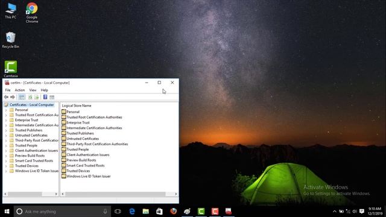Open Windows Store from taskbar
Image resolution: width=386 pixels, height=217 pixels.
click(x=159, y=212)
